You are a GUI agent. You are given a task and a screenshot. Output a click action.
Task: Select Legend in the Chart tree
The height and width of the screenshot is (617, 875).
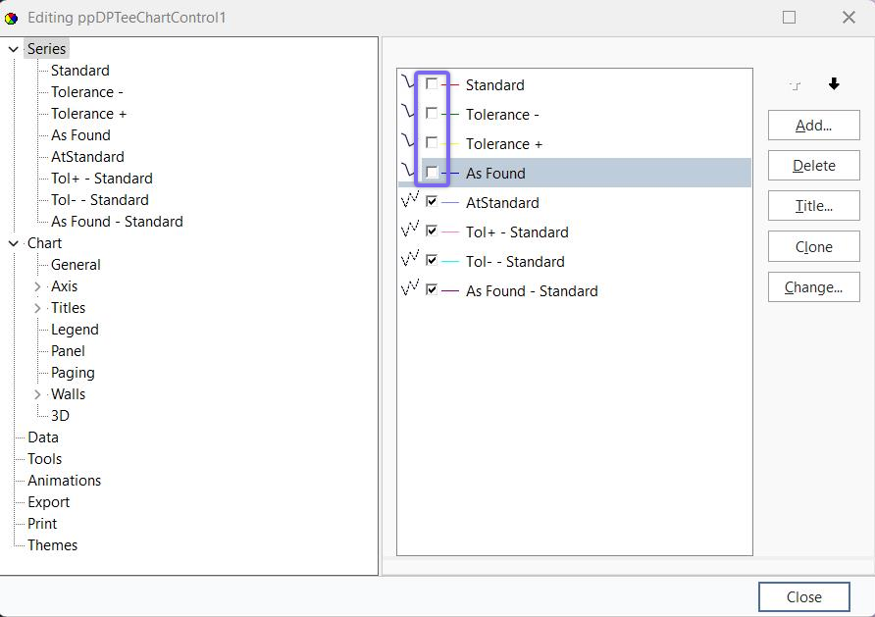point(75,330)
